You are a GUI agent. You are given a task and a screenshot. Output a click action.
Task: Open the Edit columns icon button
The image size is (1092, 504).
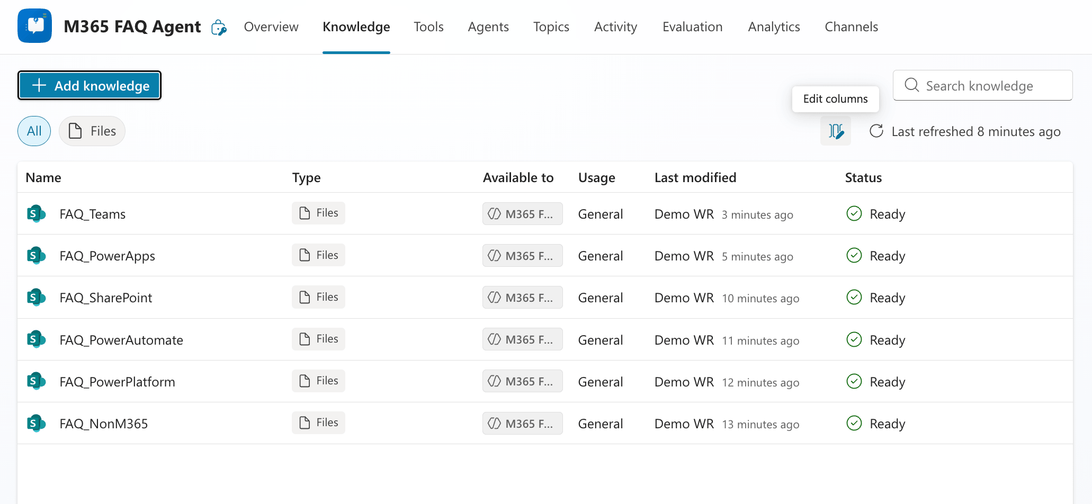click(836, 131)
